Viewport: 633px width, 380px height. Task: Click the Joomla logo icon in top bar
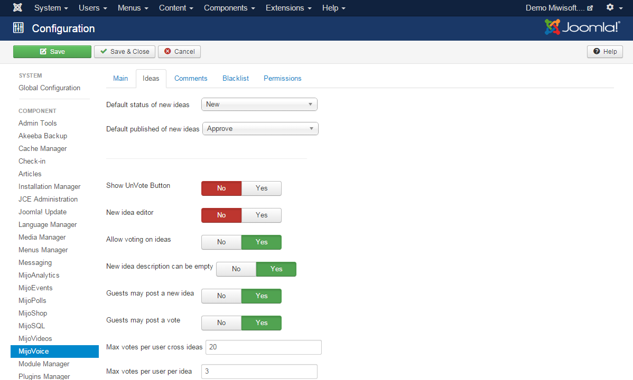(x=17, y=8)
